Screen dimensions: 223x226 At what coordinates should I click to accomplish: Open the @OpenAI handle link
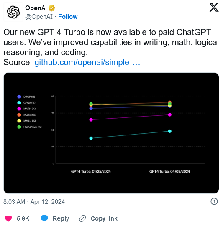click(39, 17)
